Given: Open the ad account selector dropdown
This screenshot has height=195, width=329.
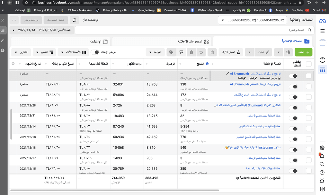Looking at the screenshot, I should click(x=252, y=20).
